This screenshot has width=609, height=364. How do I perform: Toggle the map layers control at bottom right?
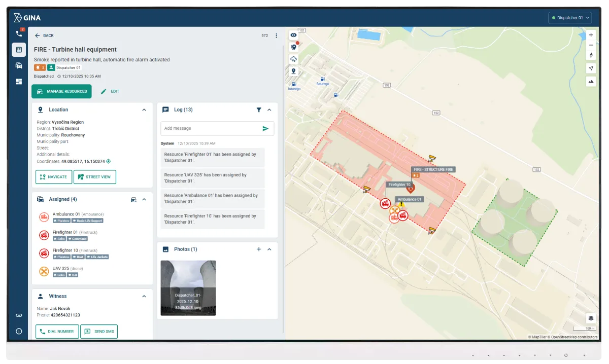(x=590, y=318)
